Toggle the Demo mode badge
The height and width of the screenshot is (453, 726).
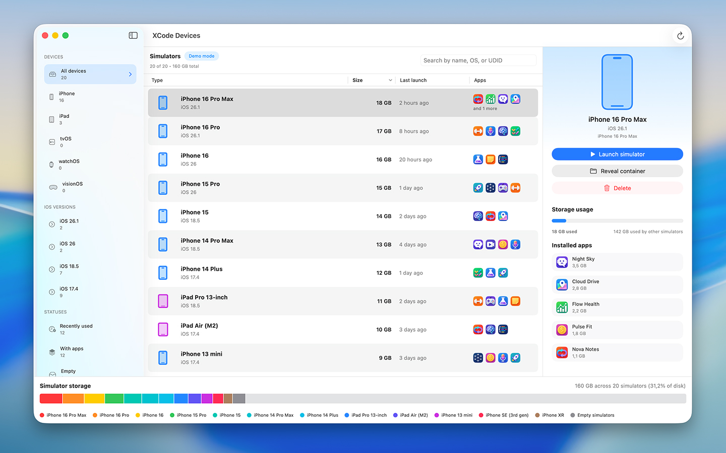tap(201, 56)
